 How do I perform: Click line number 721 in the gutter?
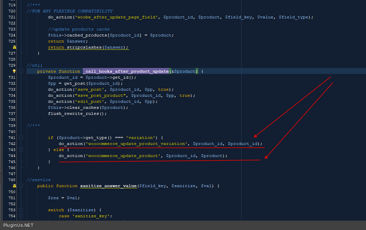click(x=11, y=17)
